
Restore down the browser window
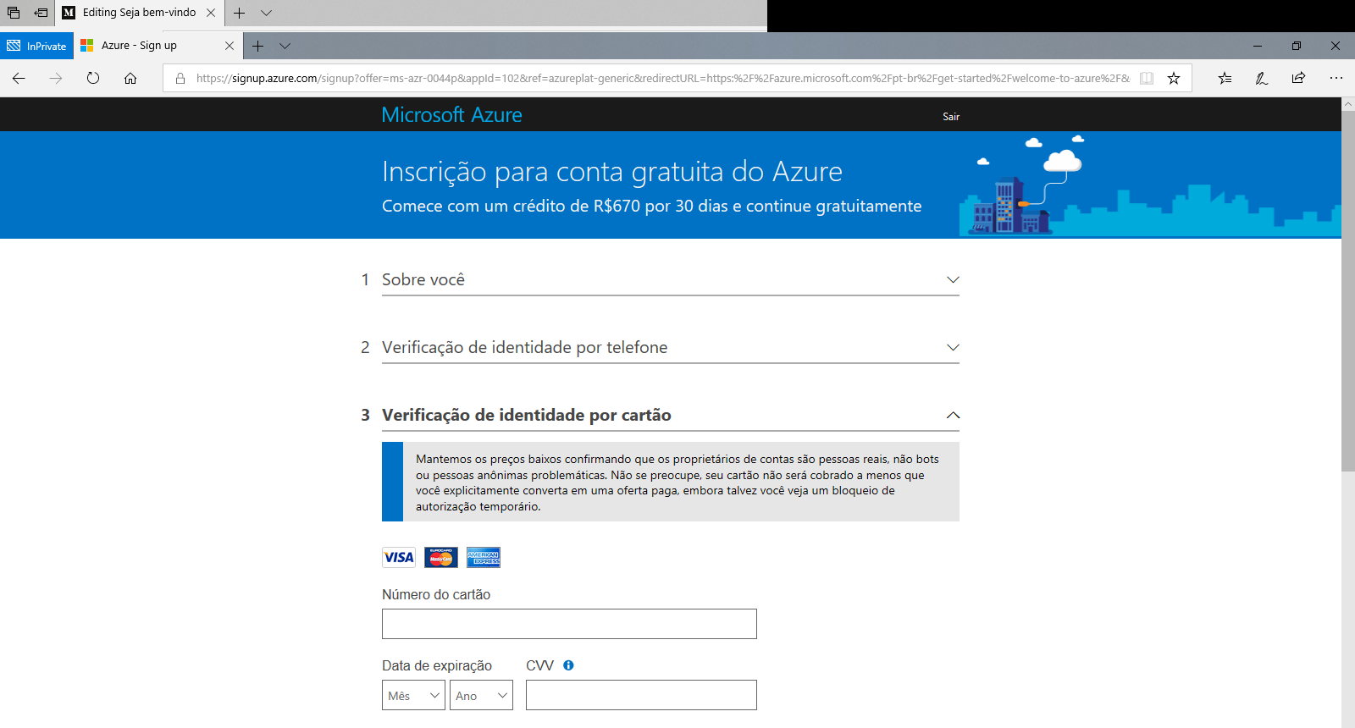(1297, 46)
